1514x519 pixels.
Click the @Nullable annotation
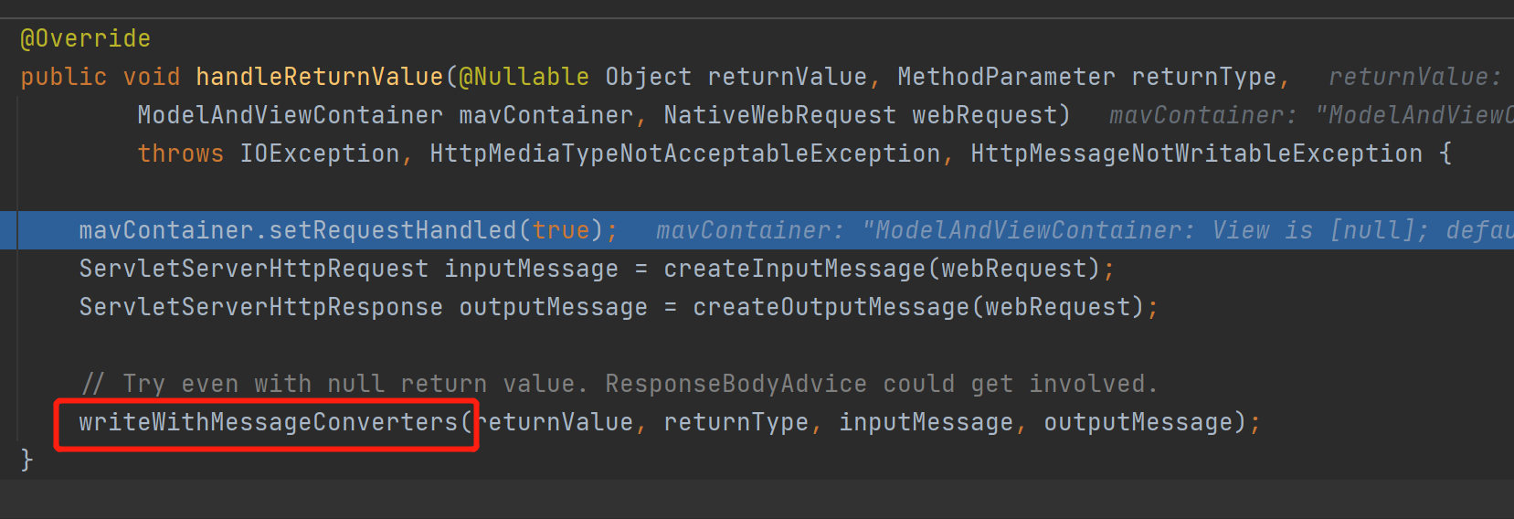(524, 77)
